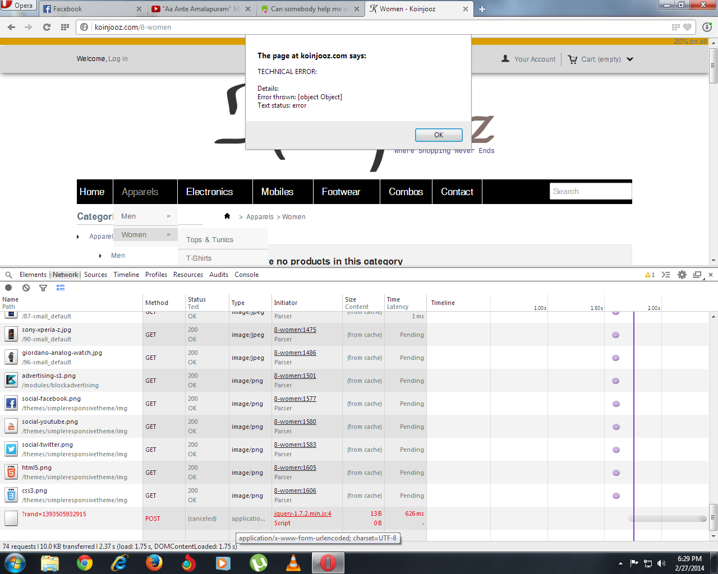Expand the Cart dropdown arrow
This screenshot has height=574, width=718.
630,59
